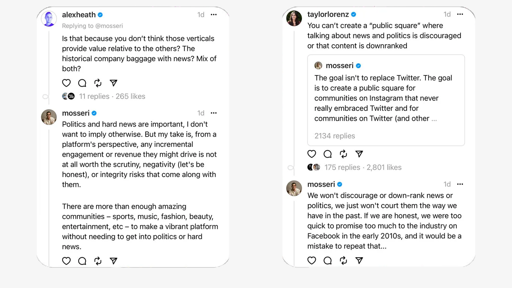
Task: Like mosseri's politics and hard news reply
Action: [66, 261]
